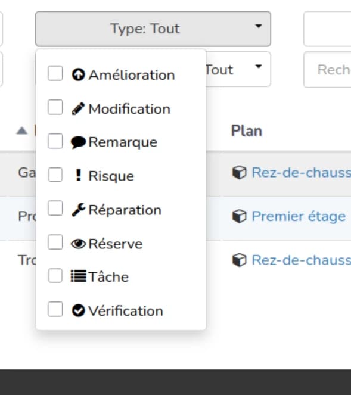Collapse the Type: Tout dropdown
Image resolution: width=351 pixels, height=395 pixels.
[x=153, y=29]
